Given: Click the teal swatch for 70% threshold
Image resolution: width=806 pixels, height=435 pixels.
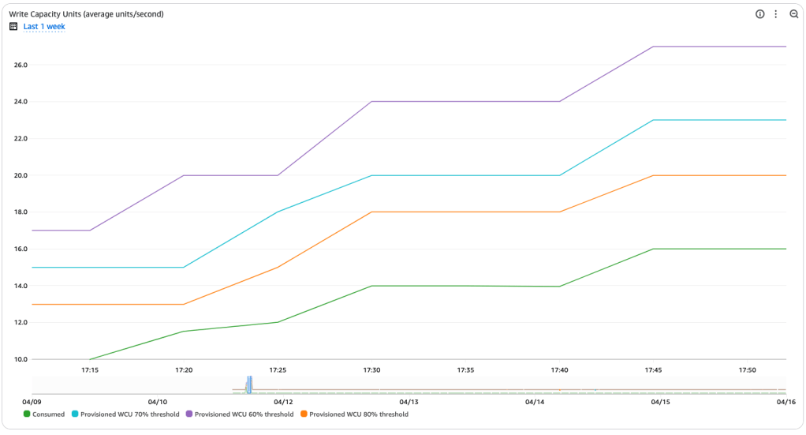Looking at the screenshot, I should (75, 414).
